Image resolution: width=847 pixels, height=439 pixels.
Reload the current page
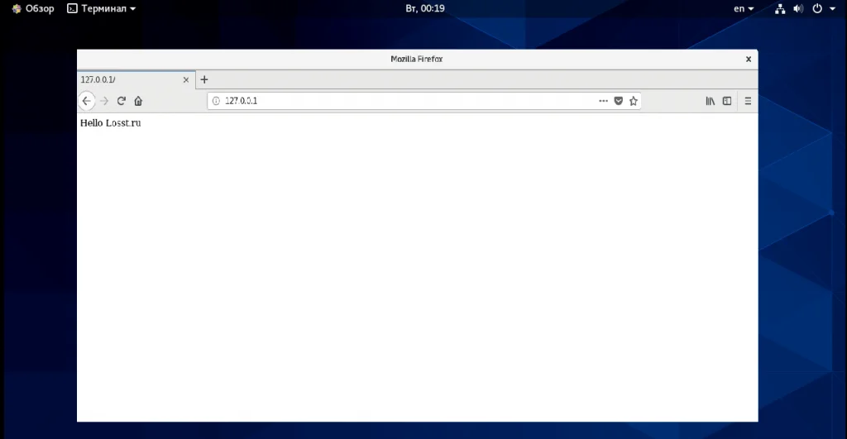pos(121,101)
